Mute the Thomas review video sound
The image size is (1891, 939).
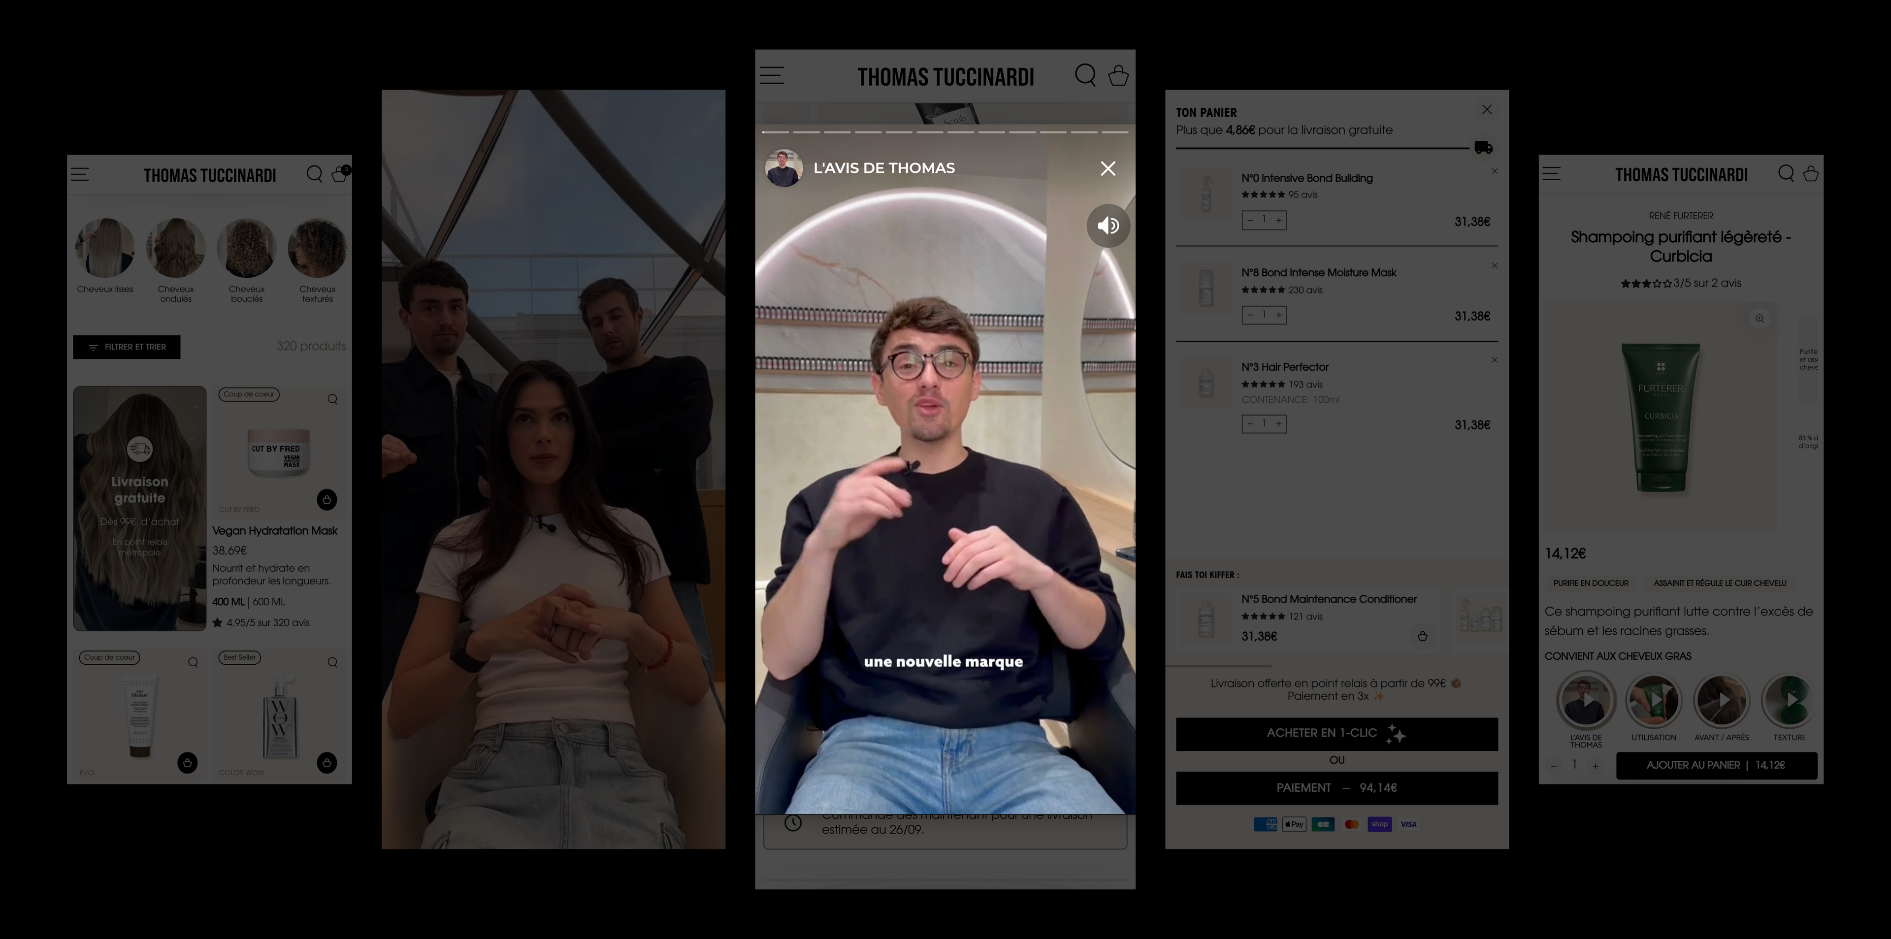pos(1108,226)
